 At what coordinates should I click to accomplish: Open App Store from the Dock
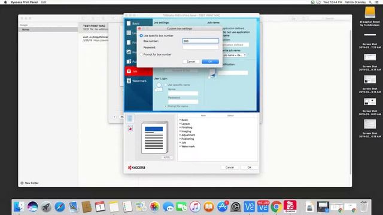222,207
